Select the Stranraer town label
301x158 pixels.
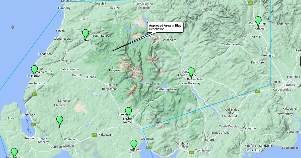[x=29, y=138]
